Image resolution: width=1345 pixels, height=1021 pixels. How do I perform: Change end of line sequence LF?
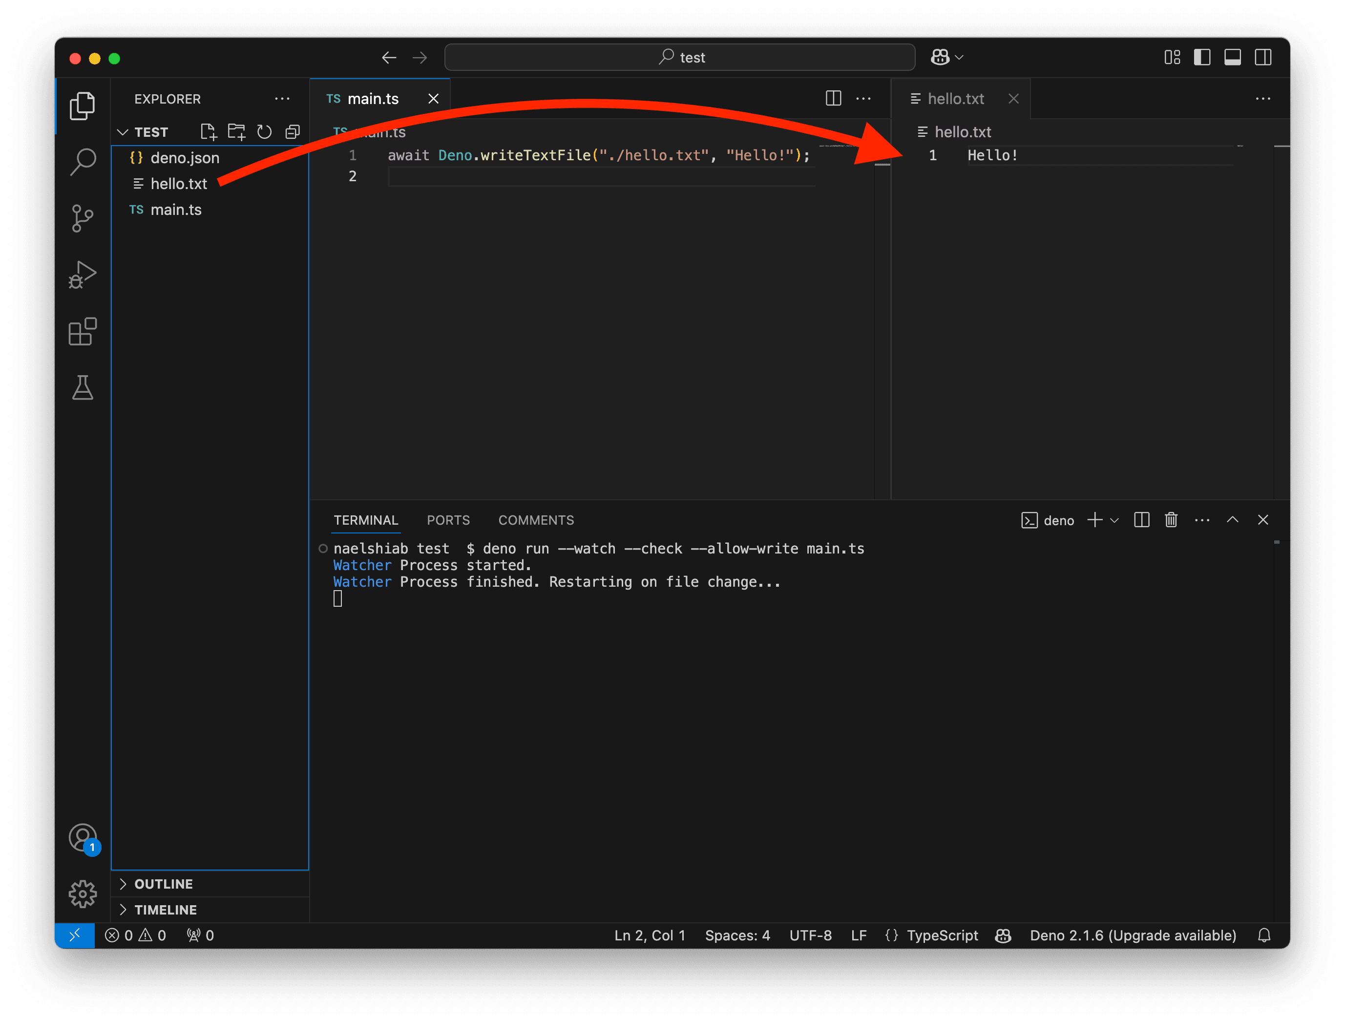tap(859, 935)
